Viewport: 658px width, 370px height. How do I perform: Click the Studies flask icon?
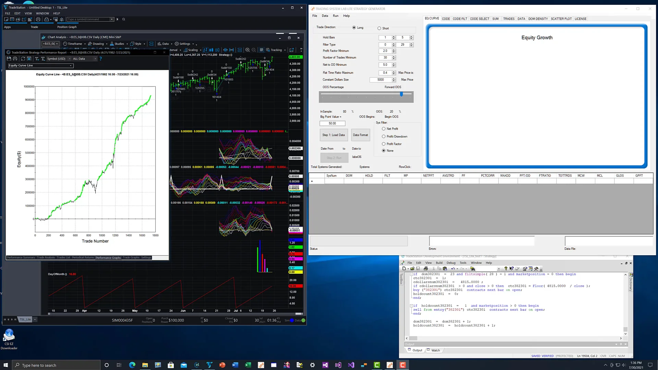click(x=112, y=44)
